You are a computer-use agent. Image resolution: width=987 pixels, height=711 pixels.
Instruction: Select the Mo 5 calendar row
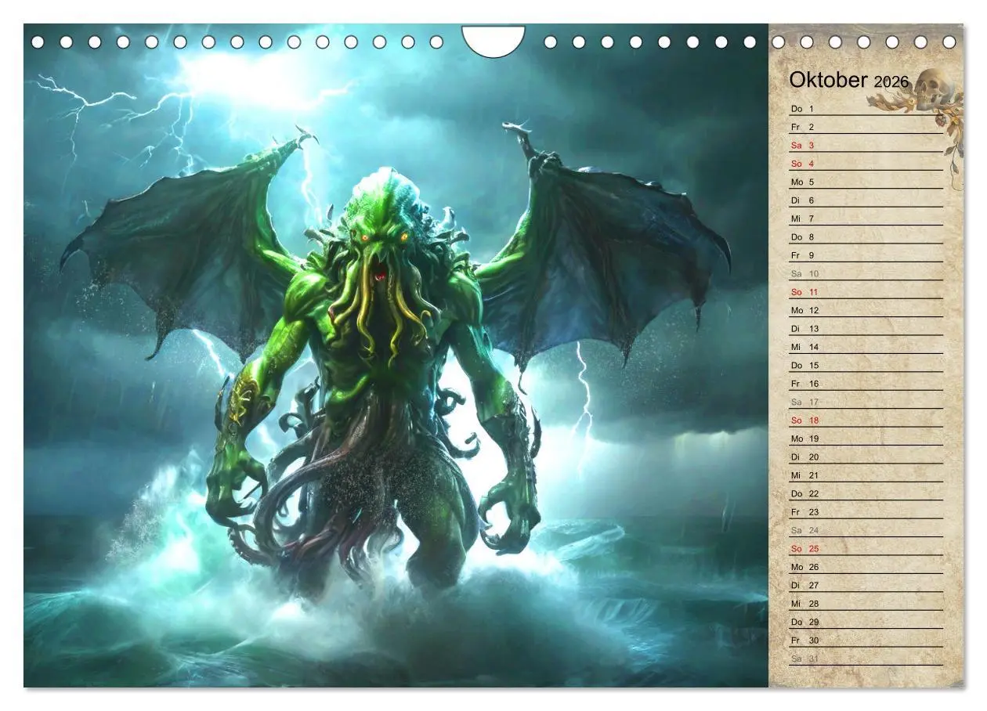(866, 182)
